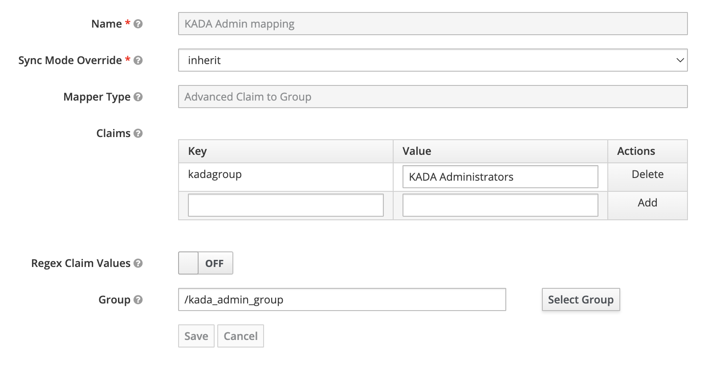Viewport: 724px width, 372px height.
Task: Click the empty new claim key field
Action: coord(285,205)
